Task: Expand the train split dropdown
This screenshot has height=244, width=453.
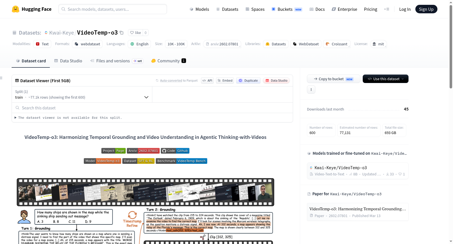Action: click(82, 94)
